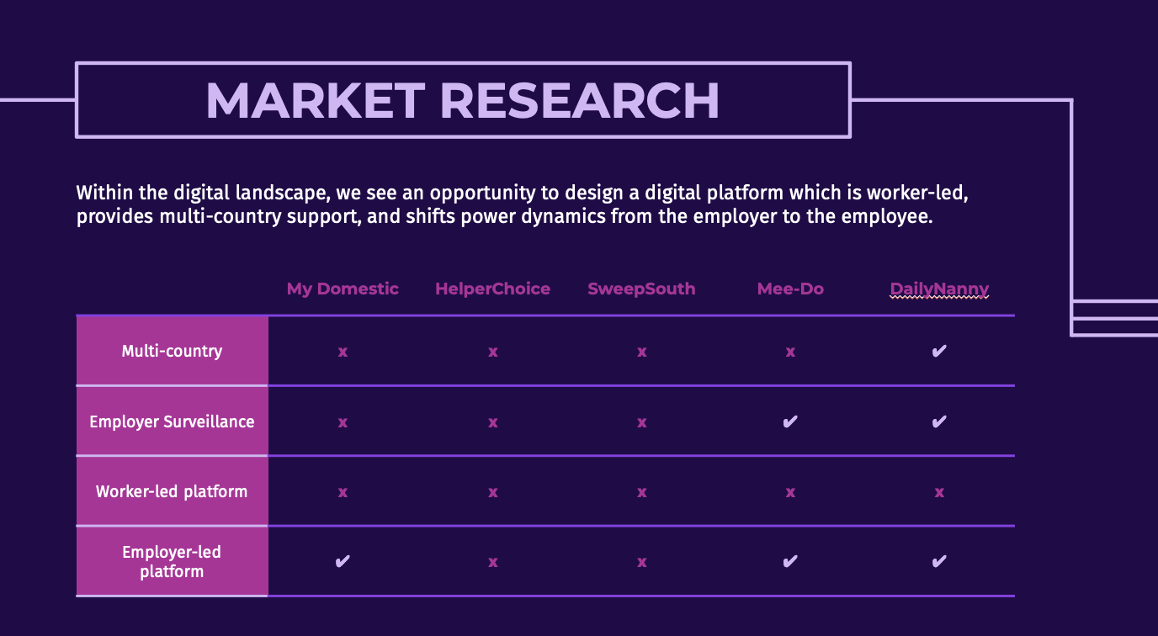This screenshot has width=1158, height=636.
Task: Select the Employer Surveillance row label cell
Action: 172,421
